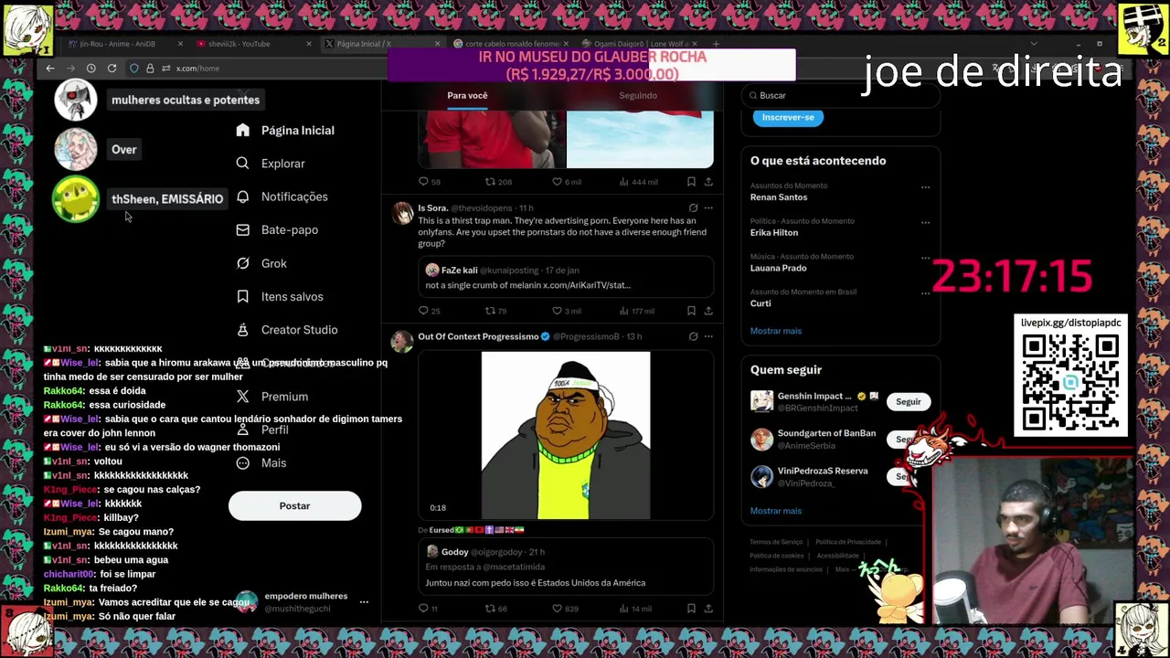This screenshot has width=1170, height=658.
Task: Open Soundgarten of BanBan profile
Action: (826, 434)
